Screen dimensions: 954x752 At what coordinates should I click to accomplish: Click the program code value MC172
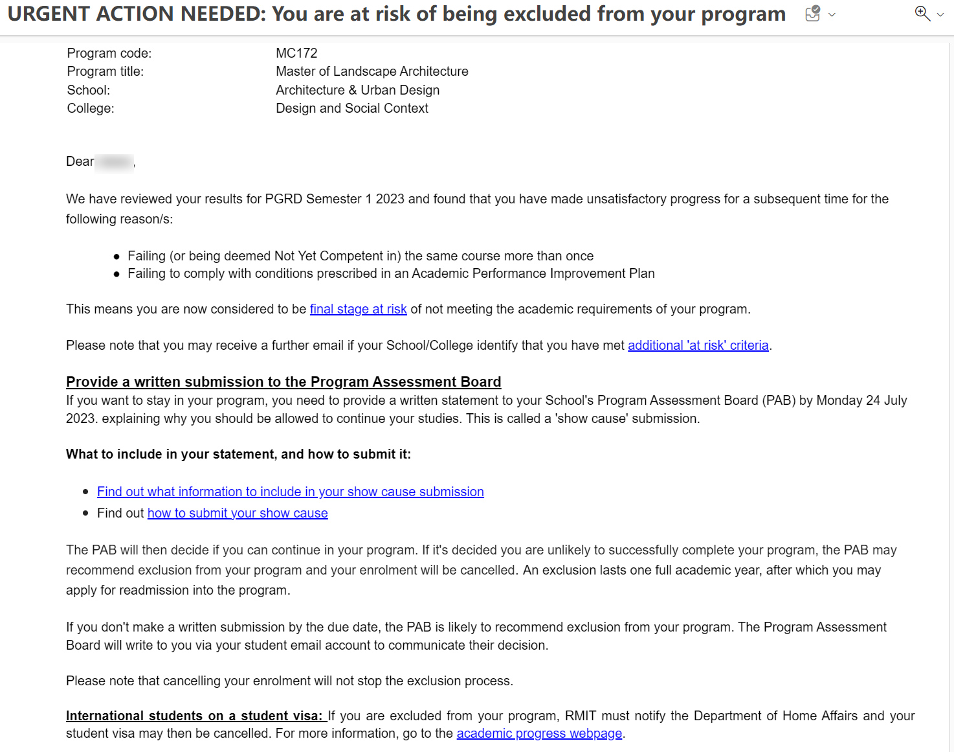click(296, 53)
